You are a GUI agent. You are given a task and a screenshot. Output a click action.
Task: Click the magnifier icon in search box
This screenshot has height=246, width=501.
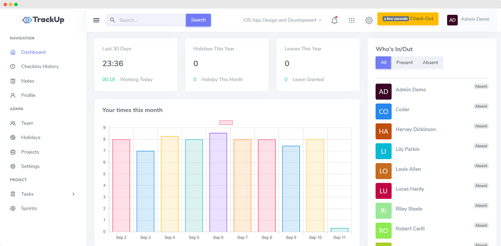[x=112, y=20]
